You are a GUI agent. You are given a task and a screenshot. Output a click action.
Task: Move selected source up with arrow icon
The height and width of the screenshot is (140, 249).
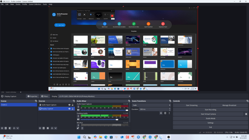(x=52, y=128)
